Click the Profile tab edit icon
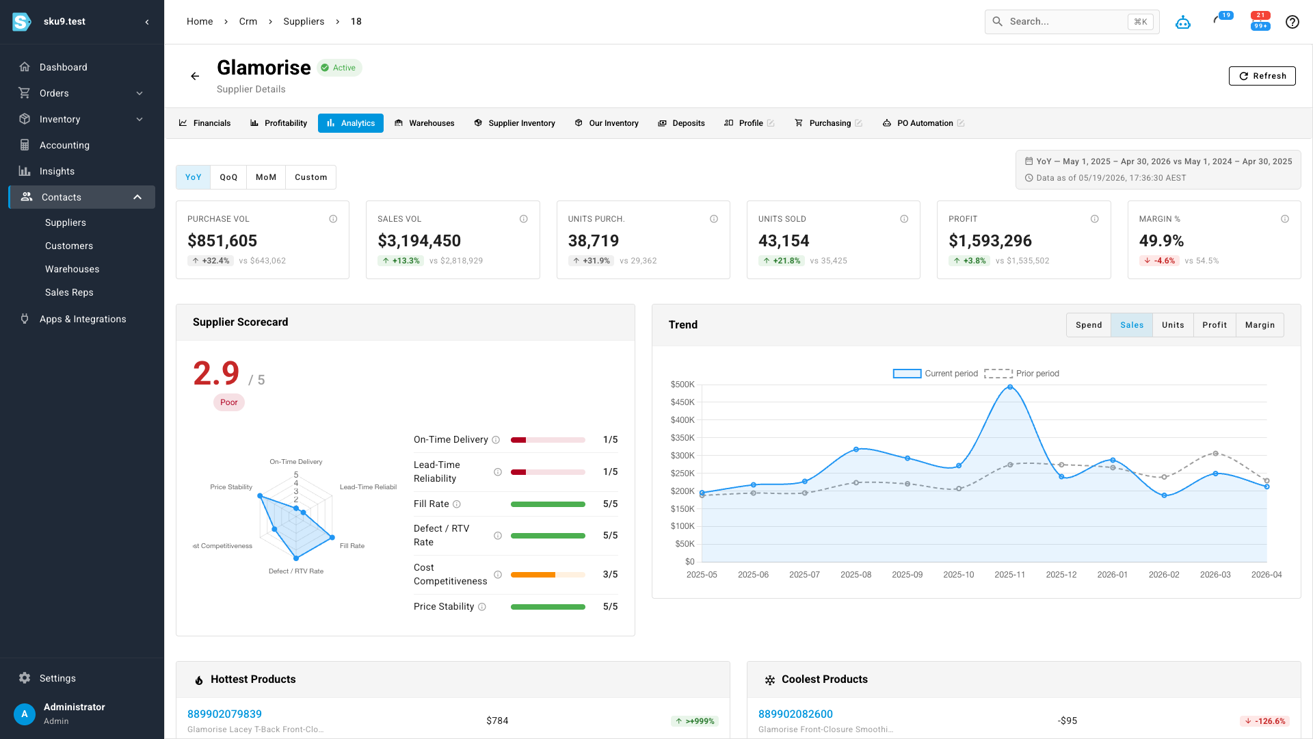The height and width of the screenshot is (739, 1313). click(x=771, y=123)
